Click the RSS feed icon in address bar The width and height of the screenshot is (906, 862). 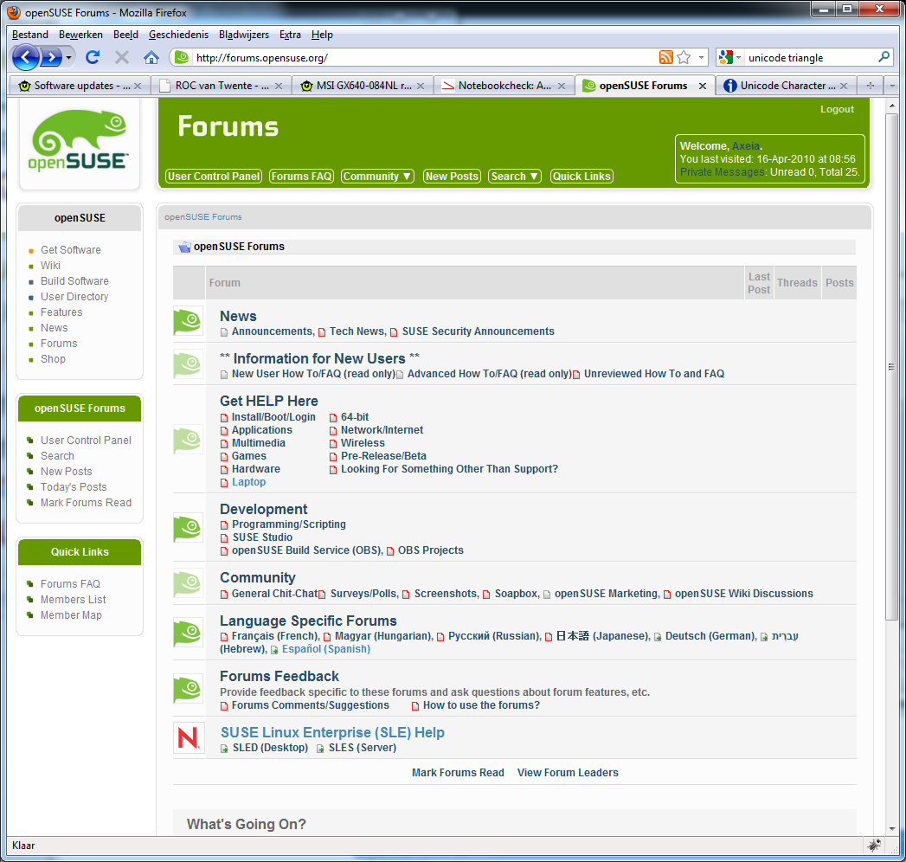(666, 57)
